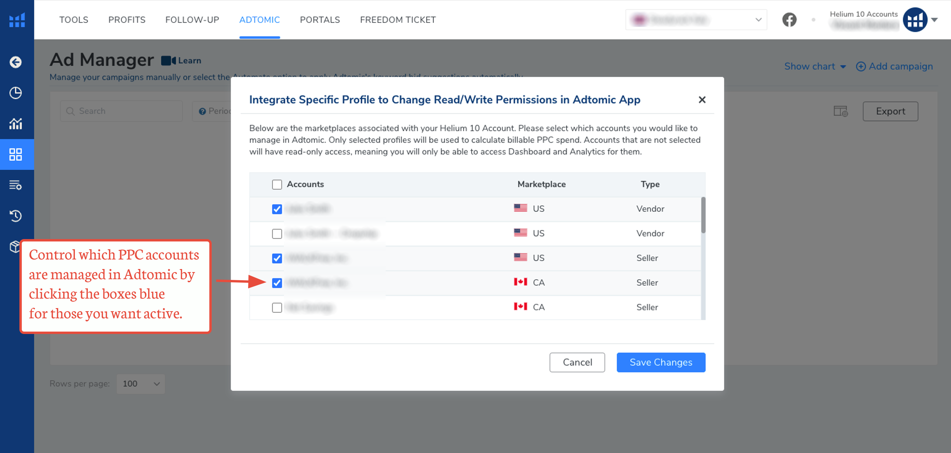
Task: Click the Canada flag in last row
Action: [520, 306]
